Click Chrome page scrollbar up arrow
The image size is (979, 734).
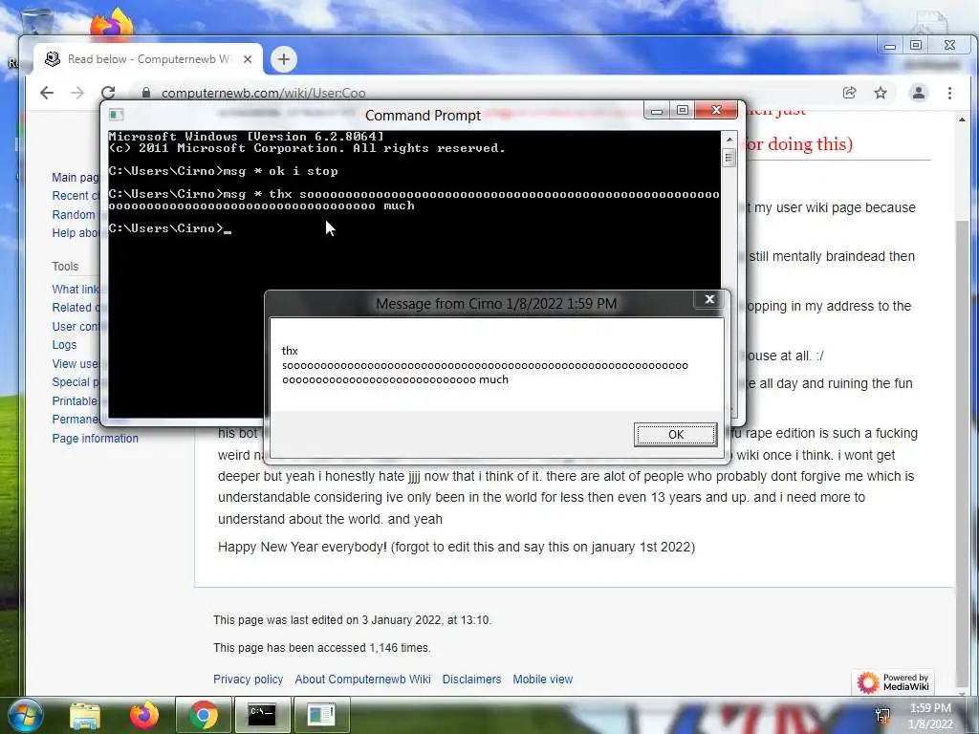(x=962, y=119)
